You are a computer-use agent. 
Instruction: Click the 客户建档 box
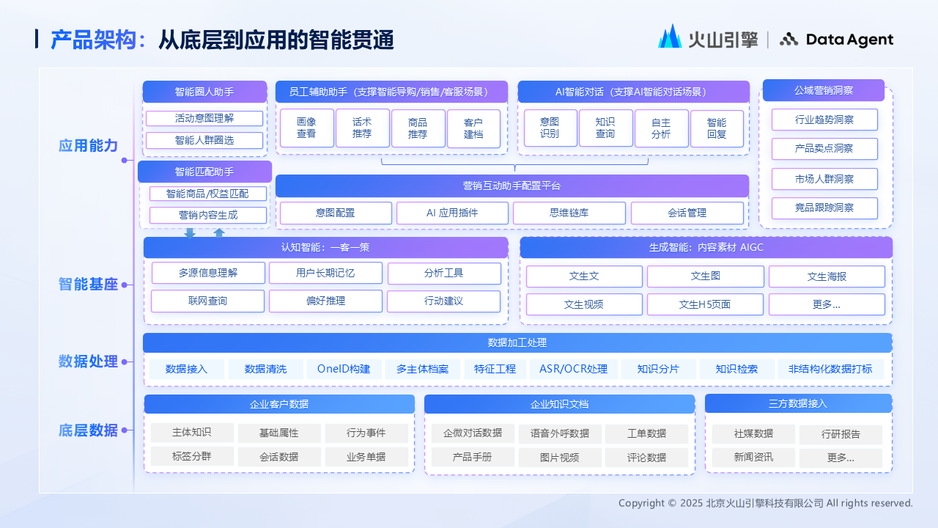(x=473, y=128)
